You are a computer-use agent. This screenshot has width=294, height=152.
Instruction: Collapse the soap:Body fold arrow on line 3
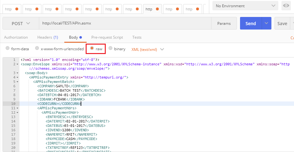point(18,73)
